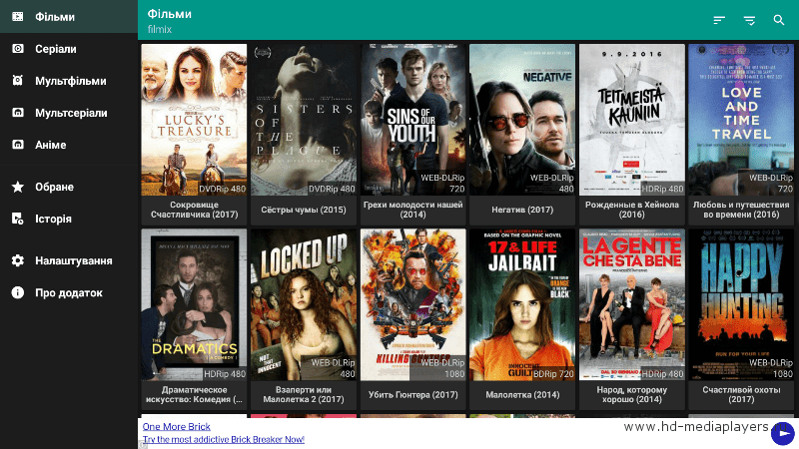Open Налаштування settings entry
This screenshot has height=449, width=799.
69,260
